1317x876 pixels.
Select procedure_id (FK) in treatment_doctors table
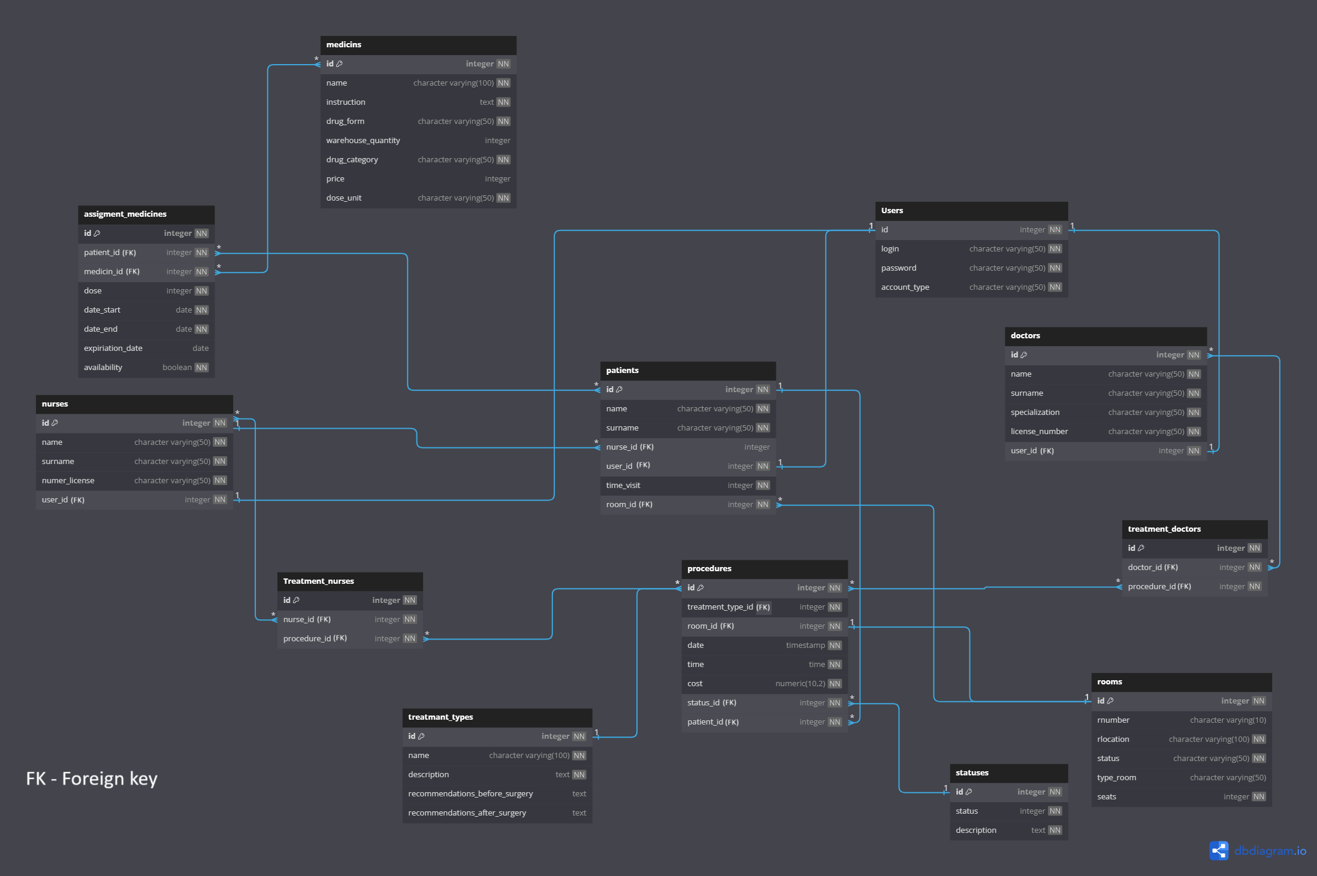click(1159, 587)
